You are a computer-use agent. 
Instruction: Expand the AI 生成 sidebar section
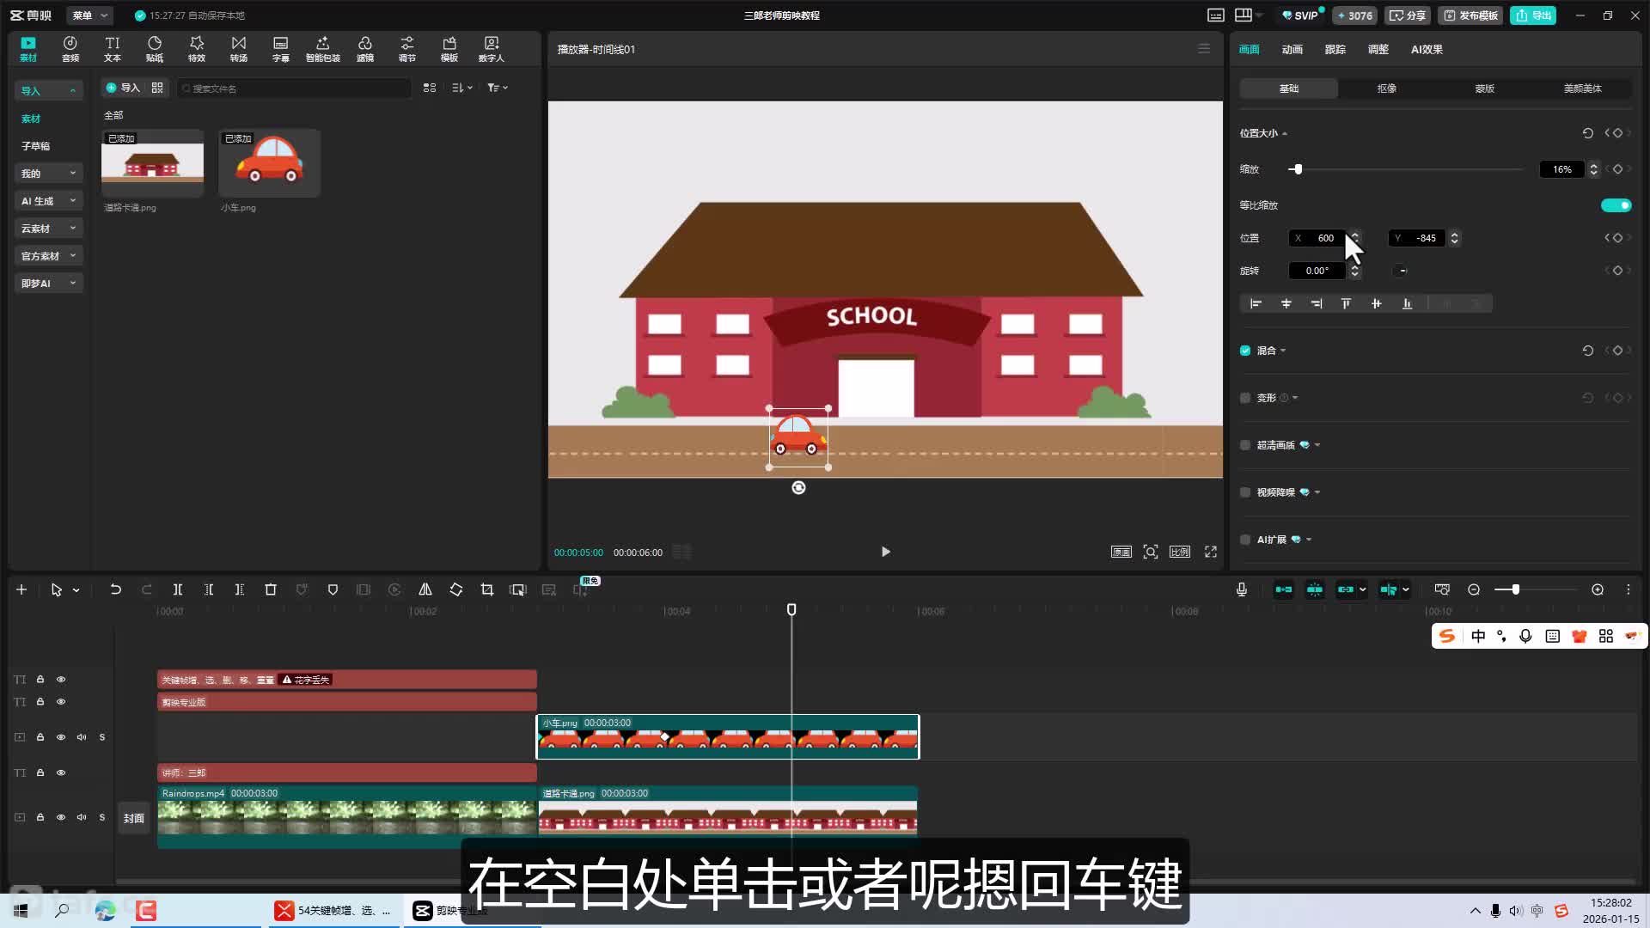pyautogui.click(x=48, y=201)
